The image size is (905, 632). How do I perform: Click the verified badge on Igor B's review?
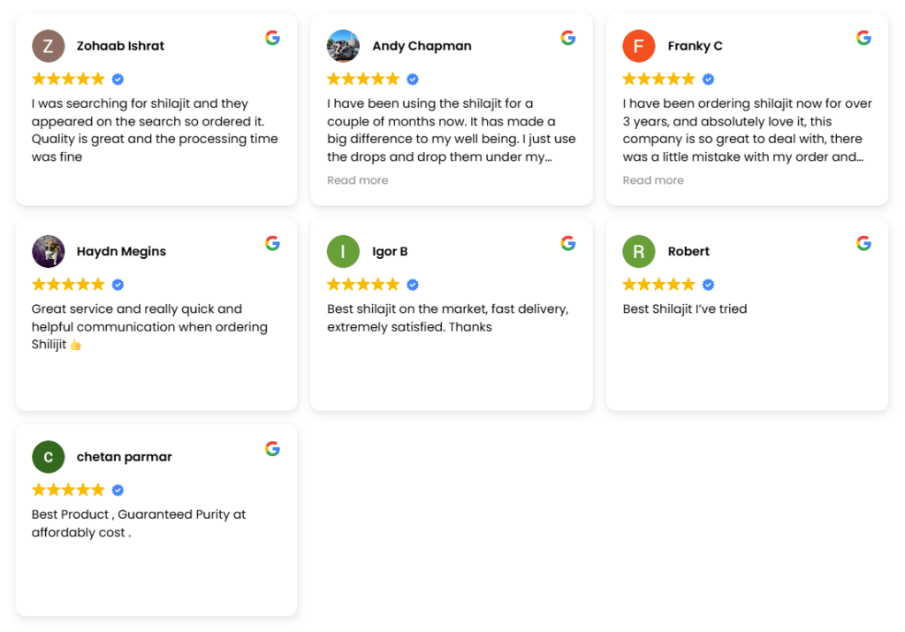coord(412,284)
